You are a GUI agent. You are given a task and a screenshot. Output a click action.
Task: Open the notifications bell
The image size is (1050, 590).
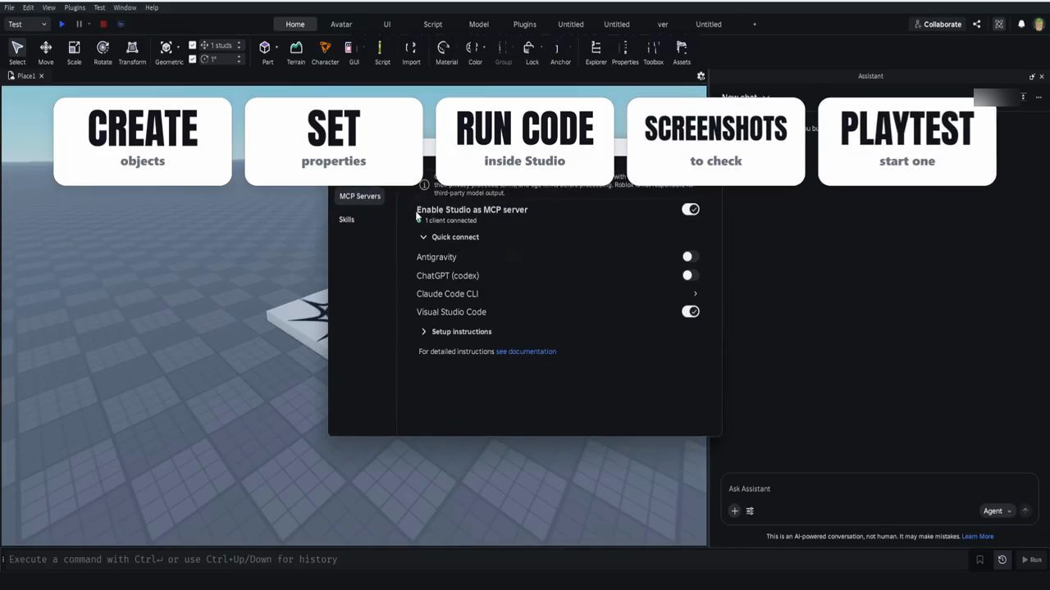point(1021,25)
